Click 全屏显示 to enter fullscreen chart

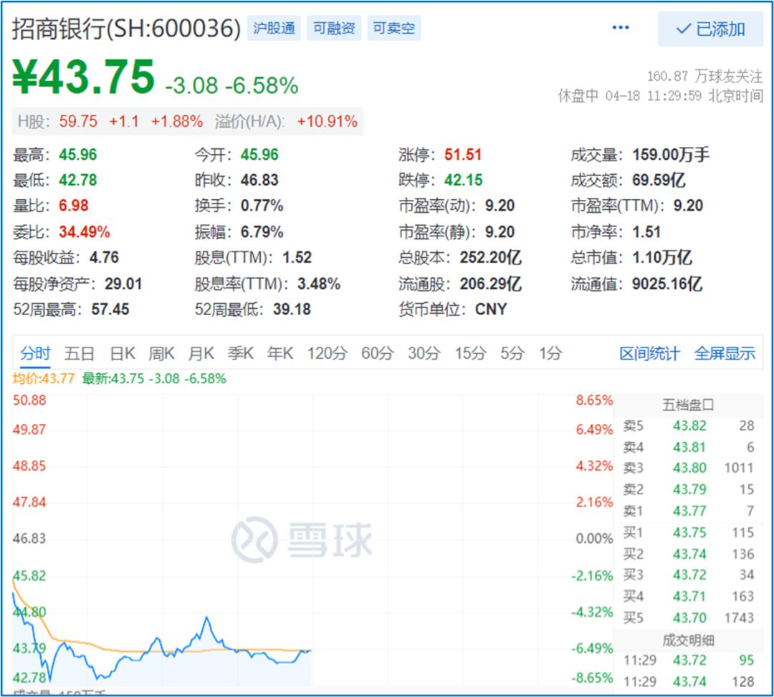click(x=726, y=352)
